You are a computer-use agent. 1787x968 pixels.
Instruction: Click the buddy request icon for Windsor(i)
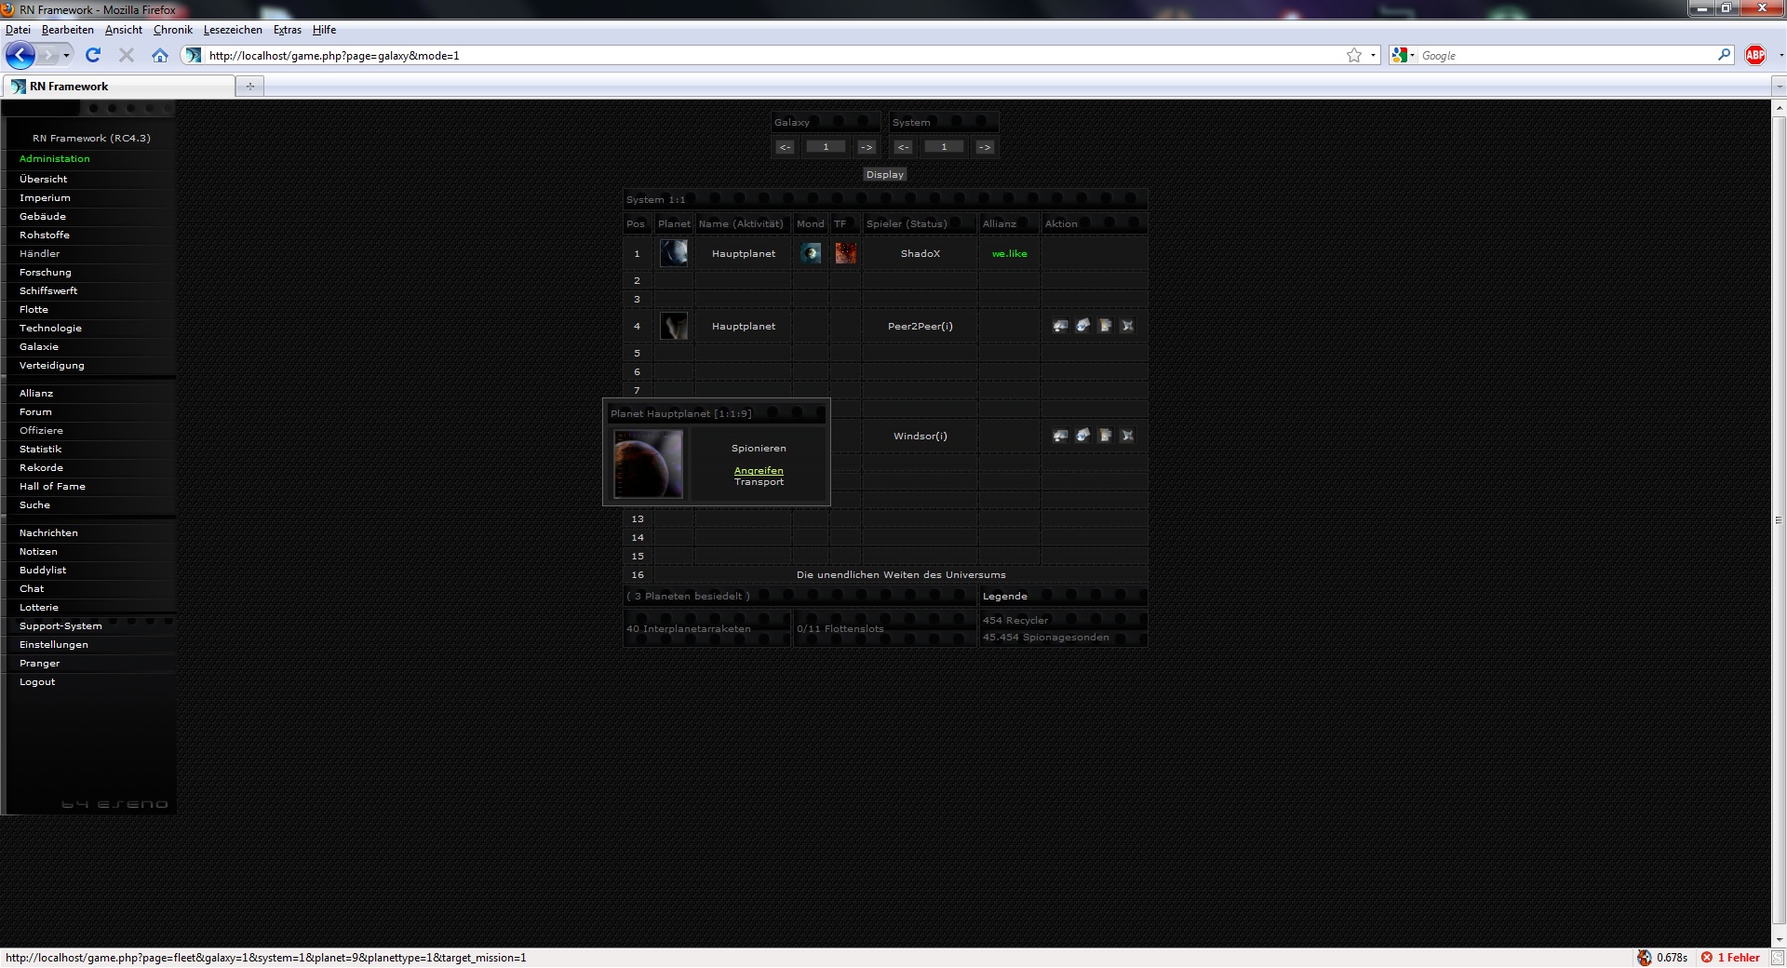coord(1105,436)
